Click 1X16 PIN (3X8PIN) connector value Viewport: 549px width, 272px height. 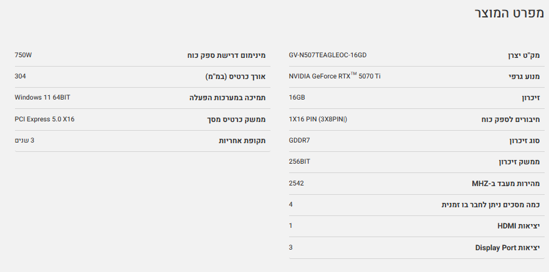[x=318, y=119]
